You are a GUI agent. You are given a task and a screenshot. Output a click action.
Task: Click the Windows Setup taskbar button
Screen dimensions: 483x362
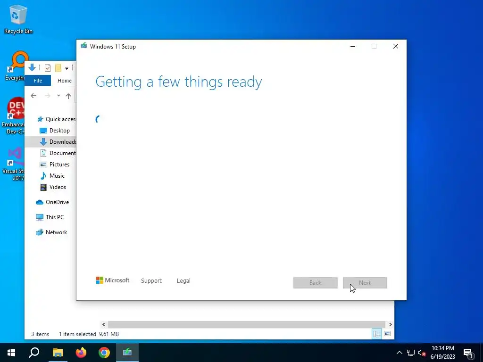point(127,353)
